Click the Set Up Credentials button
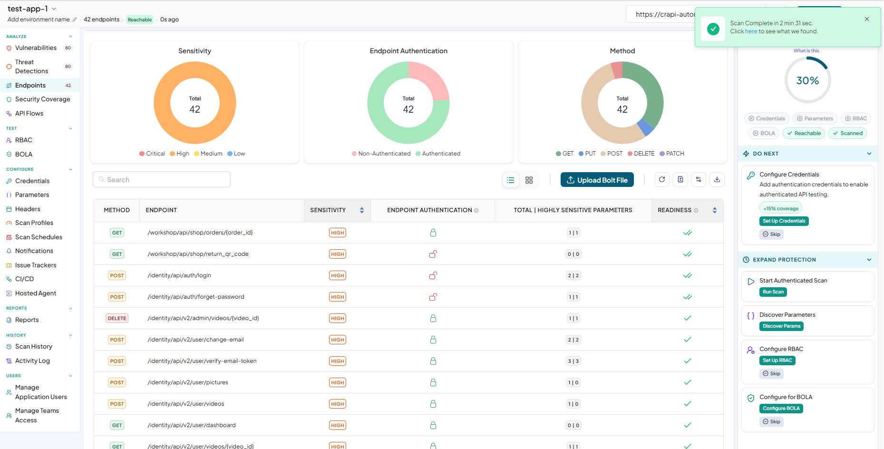Screen dimensions: 884x449 point(784,221)
